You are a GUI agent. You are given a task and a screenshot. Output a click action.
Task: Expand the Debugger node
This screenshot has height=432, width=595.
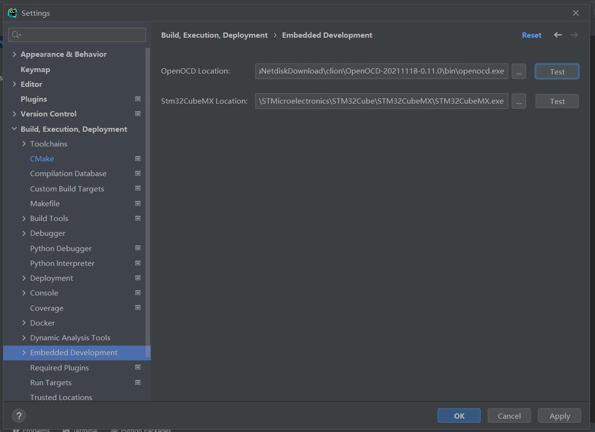point(24,233)
